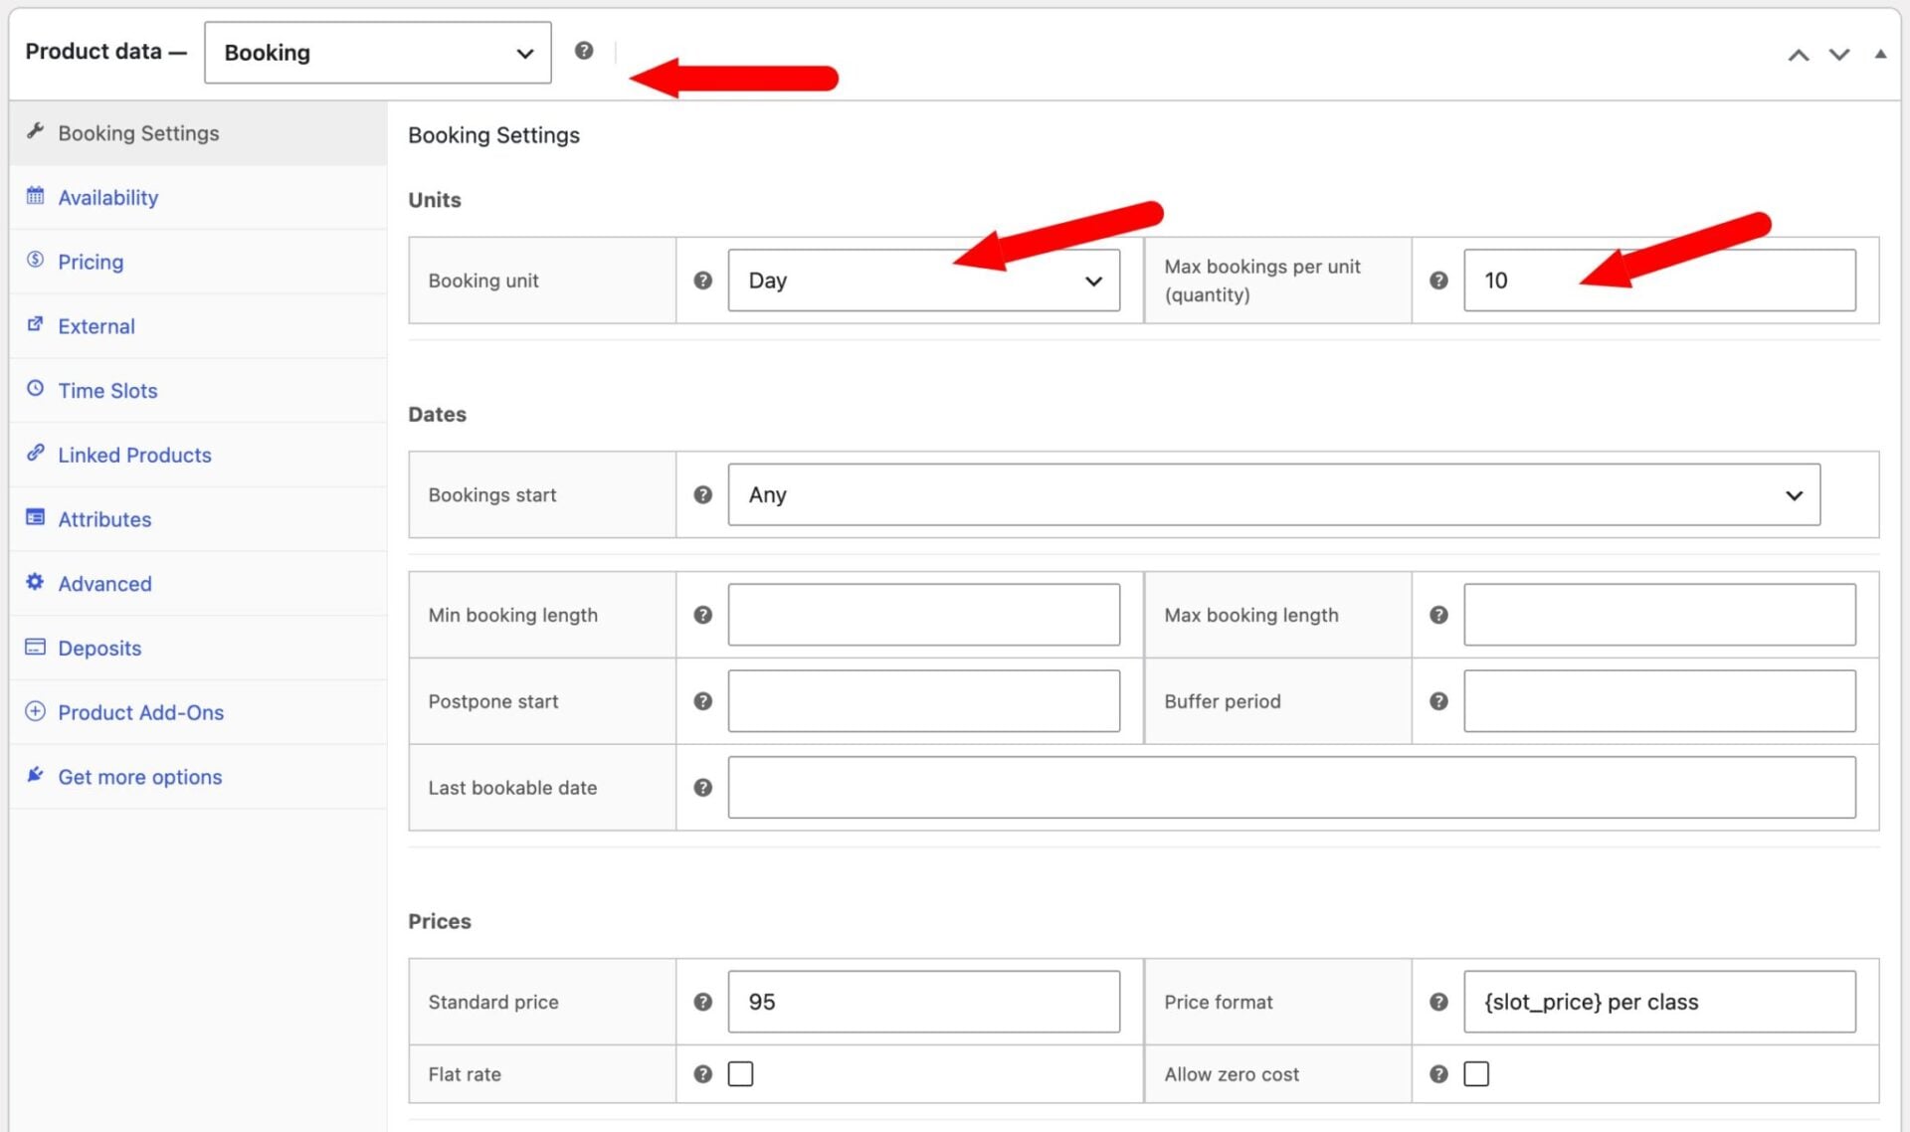Move the Product data panel down
Image resolution: width=1910 pixels, height=1132 pixels.
click(x=1839, y=55)
